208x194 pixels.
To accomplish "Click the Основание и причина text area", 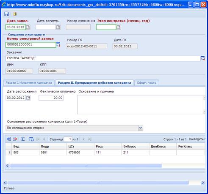I will (141, 104).
